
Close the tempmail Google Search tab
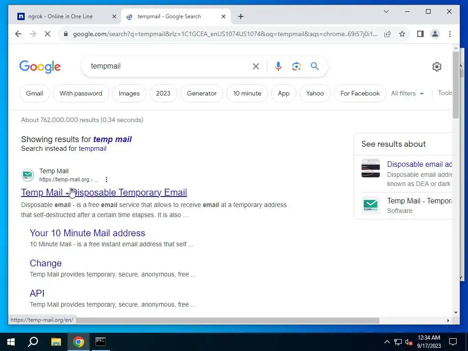point(223,16)
